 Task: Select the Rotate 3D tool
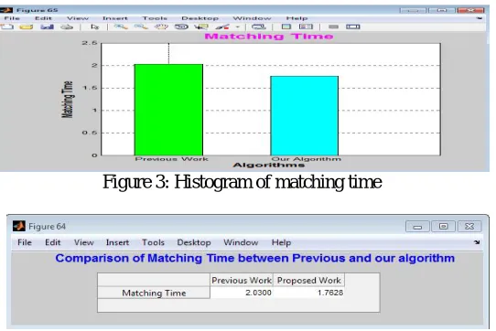coord(181,27)
